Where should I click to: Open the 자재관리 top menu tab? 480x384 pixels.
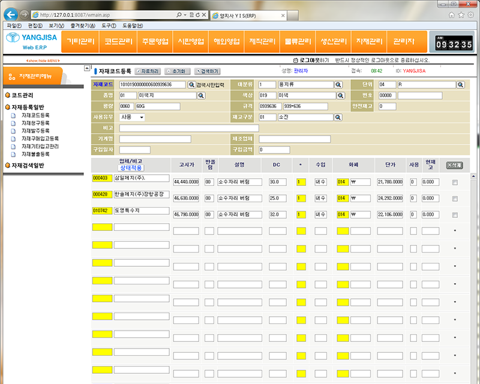pyautogui.click(x=370, y=41)
